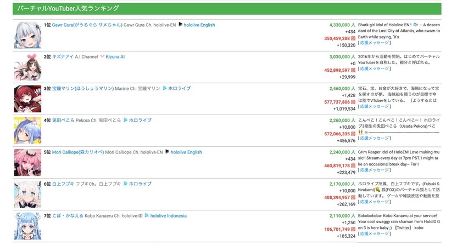Click the pink heart icon beside Kizuna AI
Image resolution: width=457 pixels, height=245 pixels.
pyautogui.click(x=102, y=56)
